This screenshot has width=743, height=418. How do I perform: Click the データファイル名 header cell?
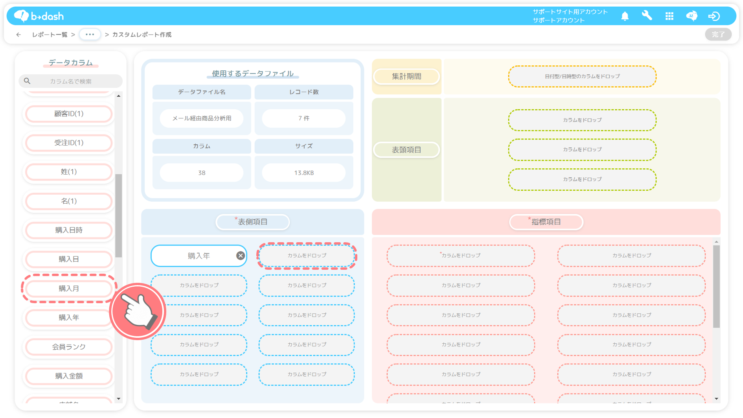[x=202, y=92]
